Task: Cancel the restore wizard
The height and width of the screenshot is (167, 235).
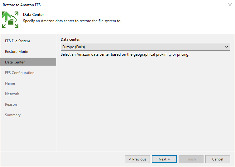Action: click(x=218, y=159)
